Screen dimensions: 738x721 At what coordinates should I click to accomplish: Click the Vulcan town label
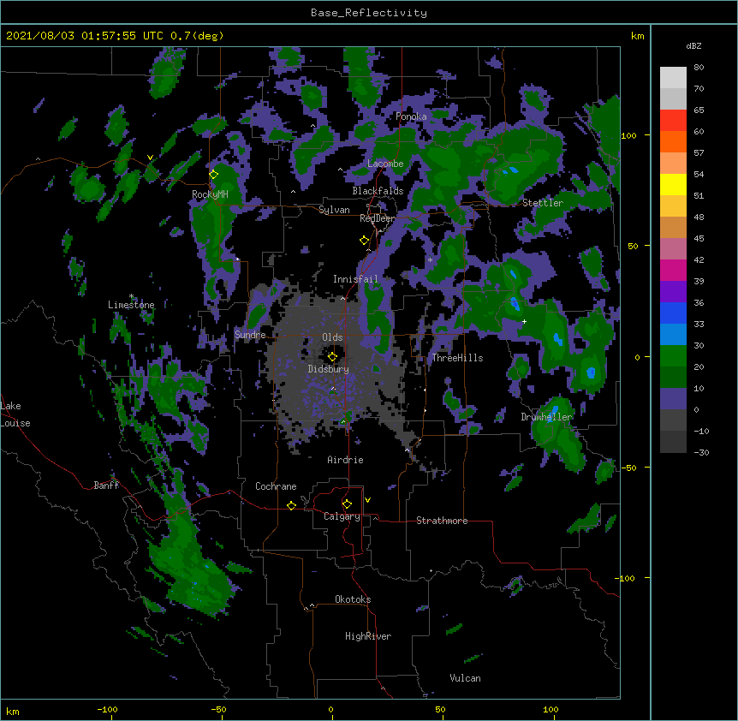coord(465,678)
